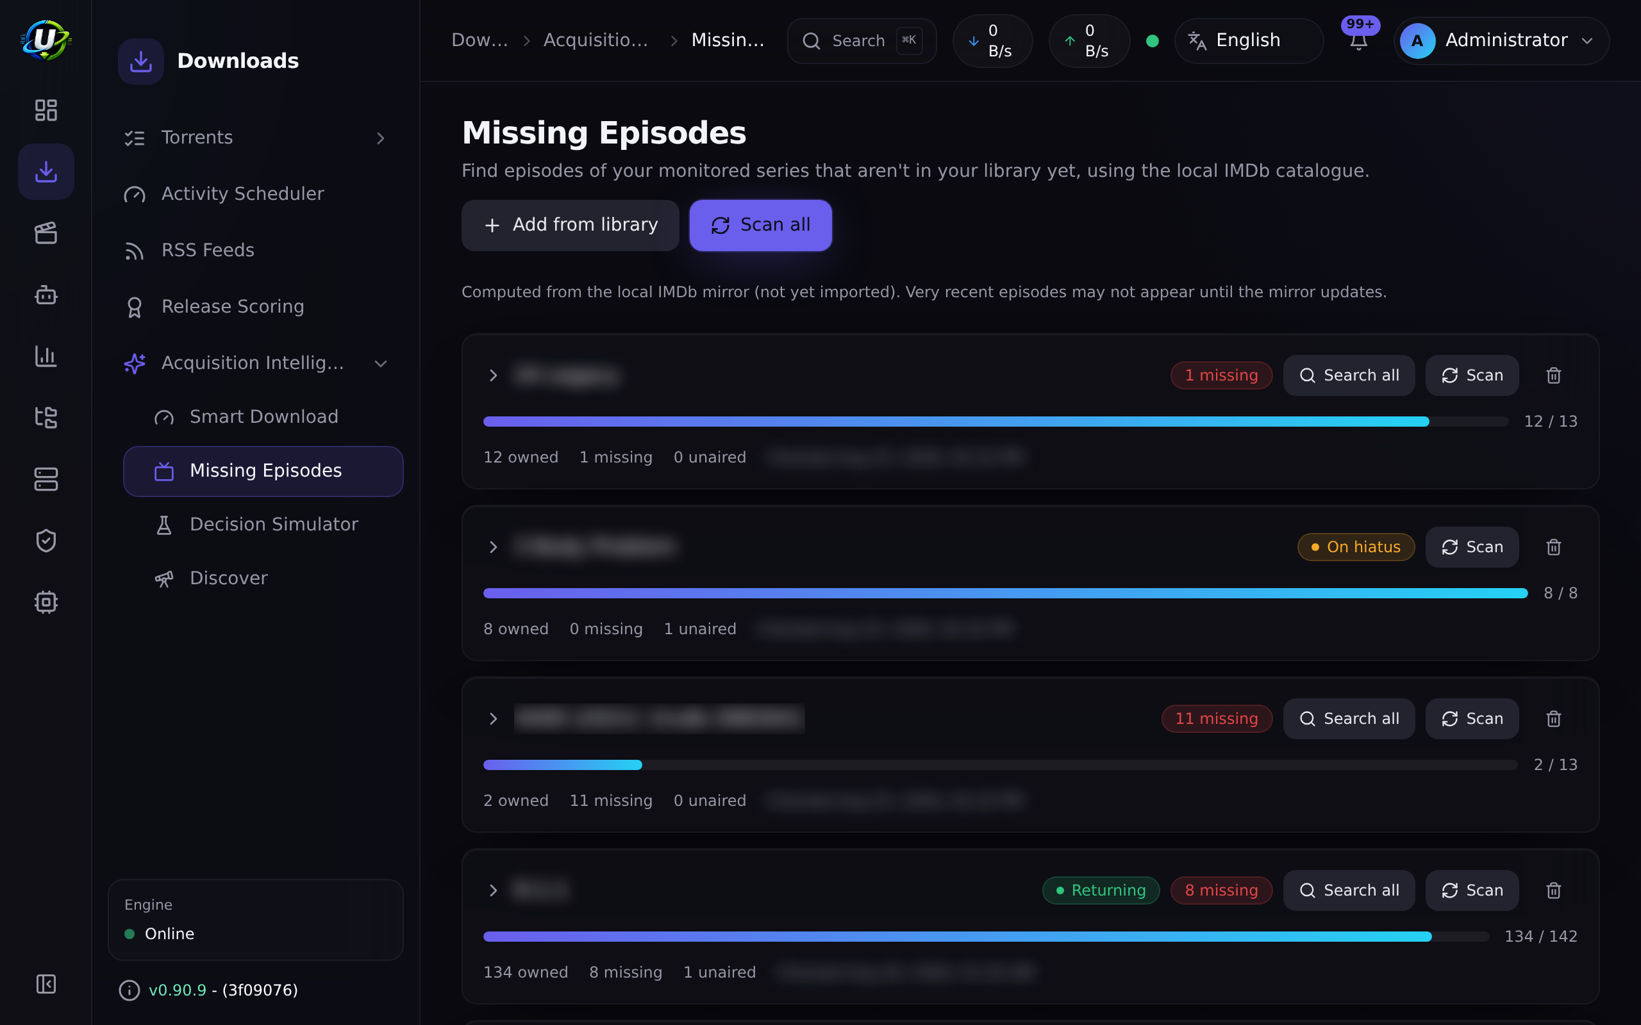
Task: Open Decision Simulator
Action: click(263, 525)
